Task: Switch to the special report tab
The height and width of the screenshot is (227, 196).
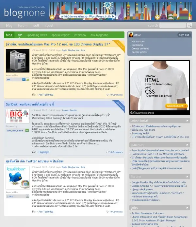Action: coord(60,35)
